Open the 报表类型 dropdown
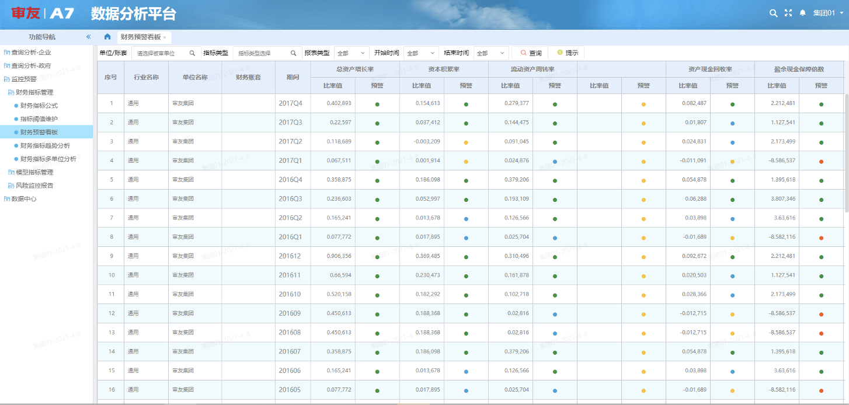Screen dimensions: 849x405 click(x=352, y=53)
